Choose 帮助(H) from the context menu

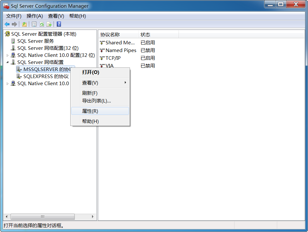tap(100, 121)
